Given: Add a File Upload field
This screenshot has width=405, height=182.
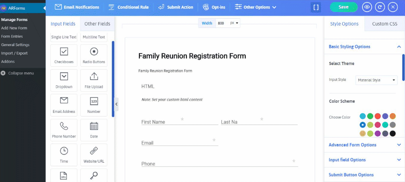Looking at the screenshot, I should coord(94,80).
